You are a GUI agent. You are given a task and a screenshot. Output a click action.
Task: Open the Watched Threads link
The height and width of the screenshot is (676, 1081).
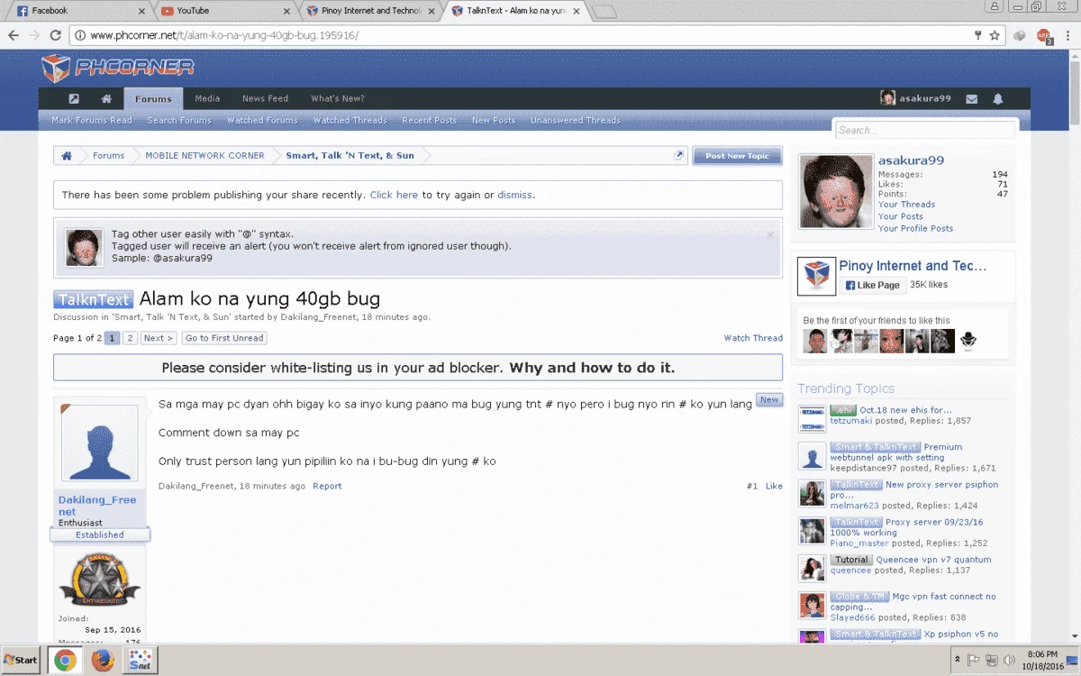350,121
